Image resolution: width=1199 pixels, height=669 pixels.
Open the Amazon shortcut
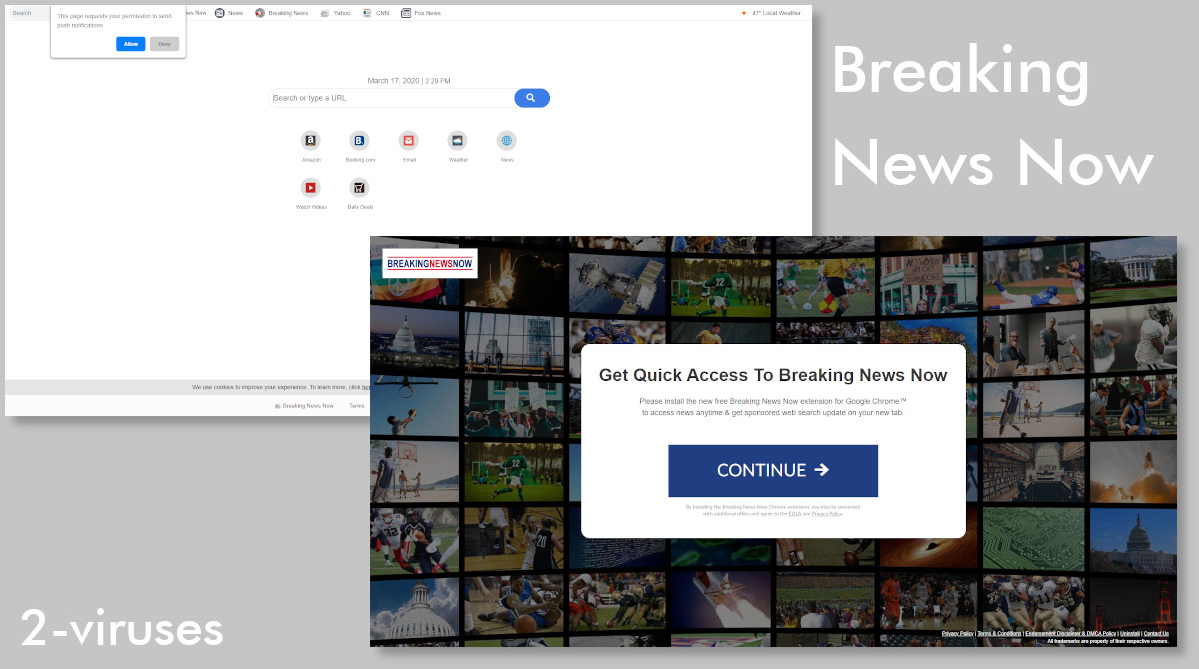click(311, 141)
